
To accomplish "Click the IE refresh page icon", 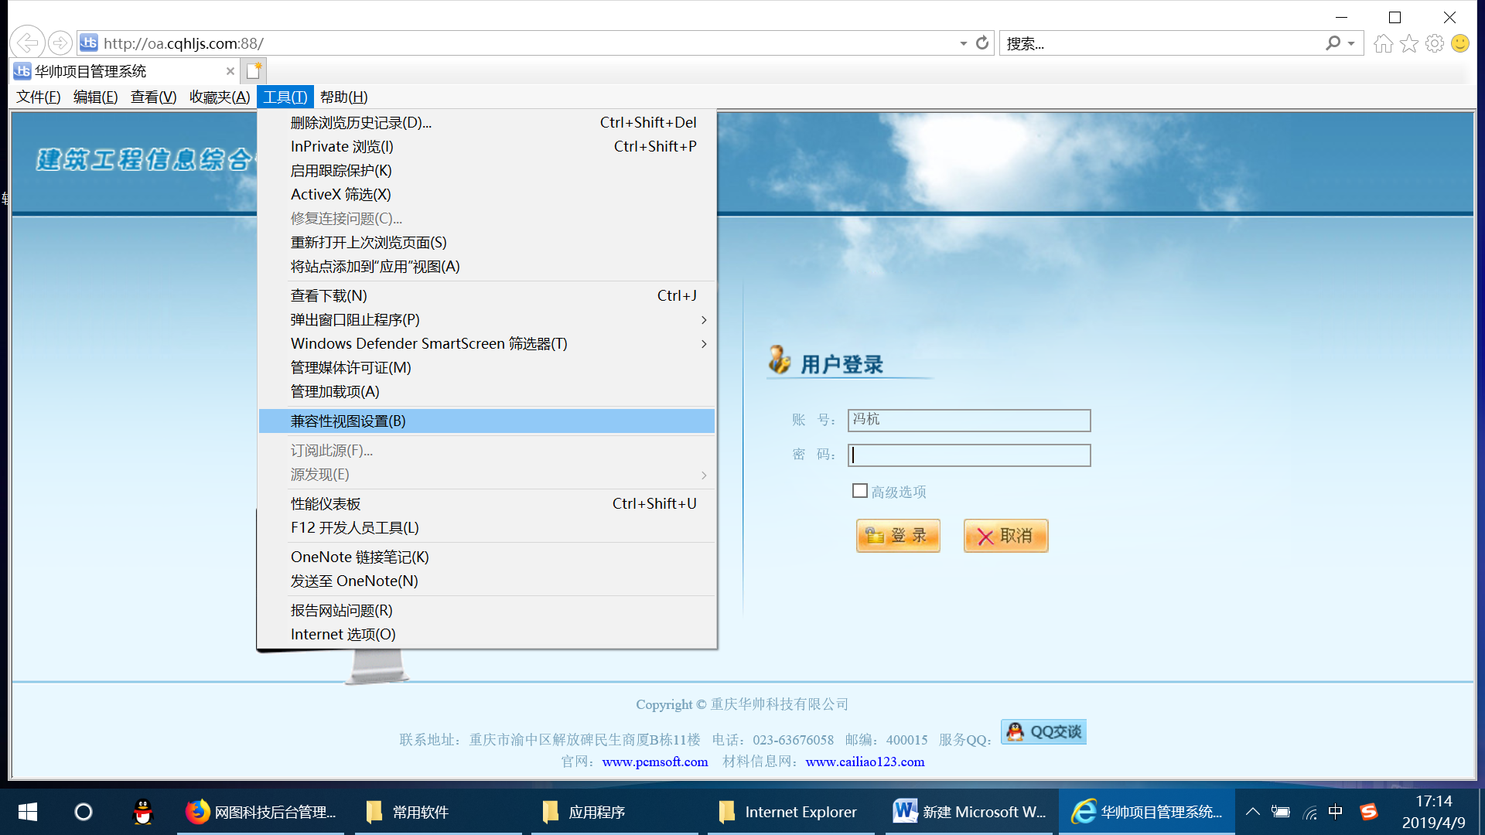I will pos(982,43).
